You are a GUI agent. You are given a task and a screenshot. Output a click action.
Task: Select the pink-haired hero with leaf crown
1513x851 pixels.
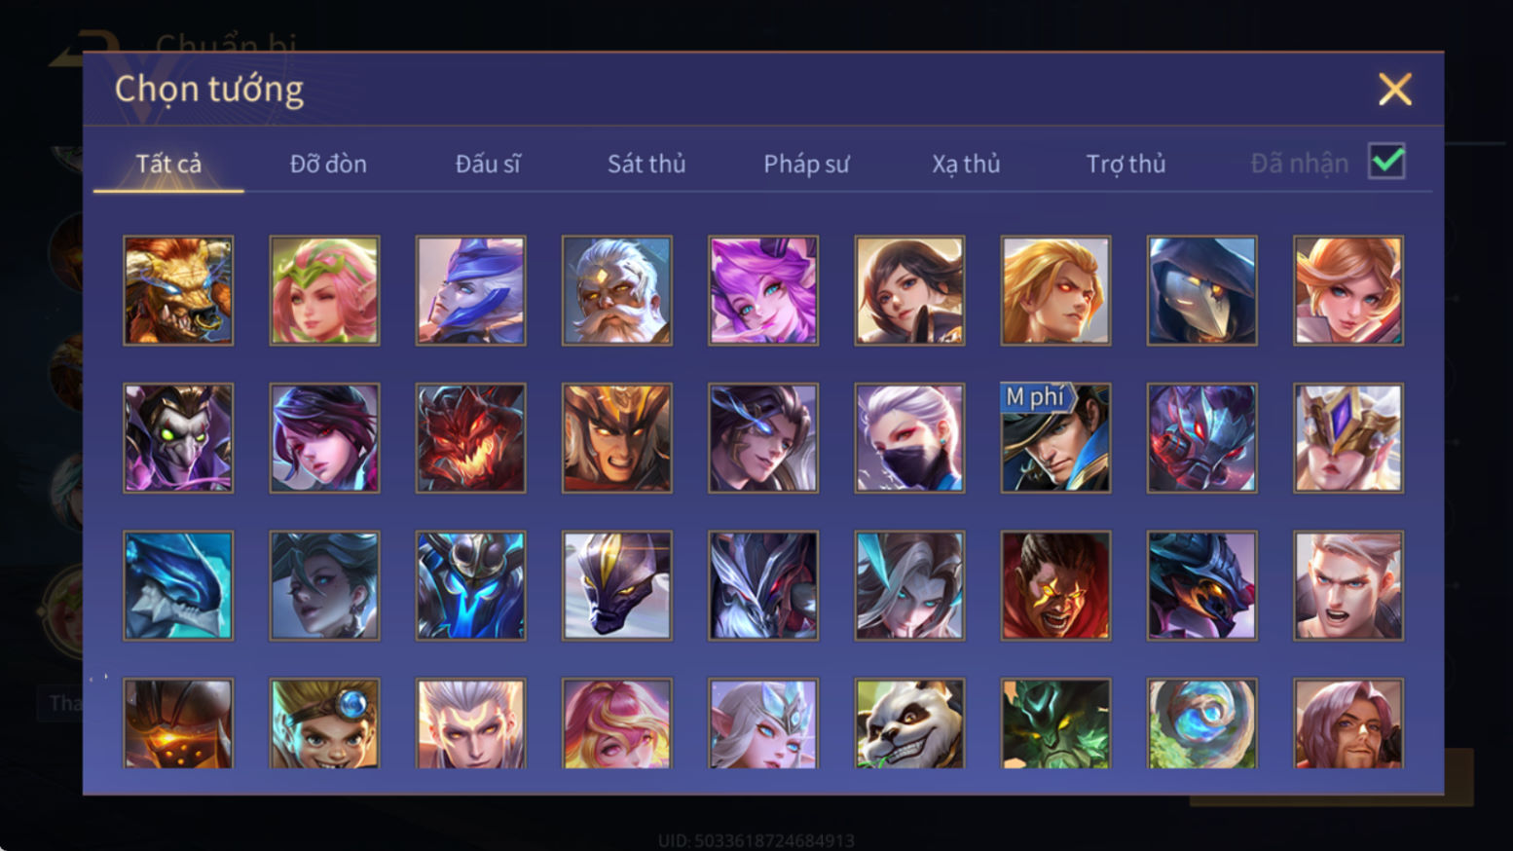point(324,290)
